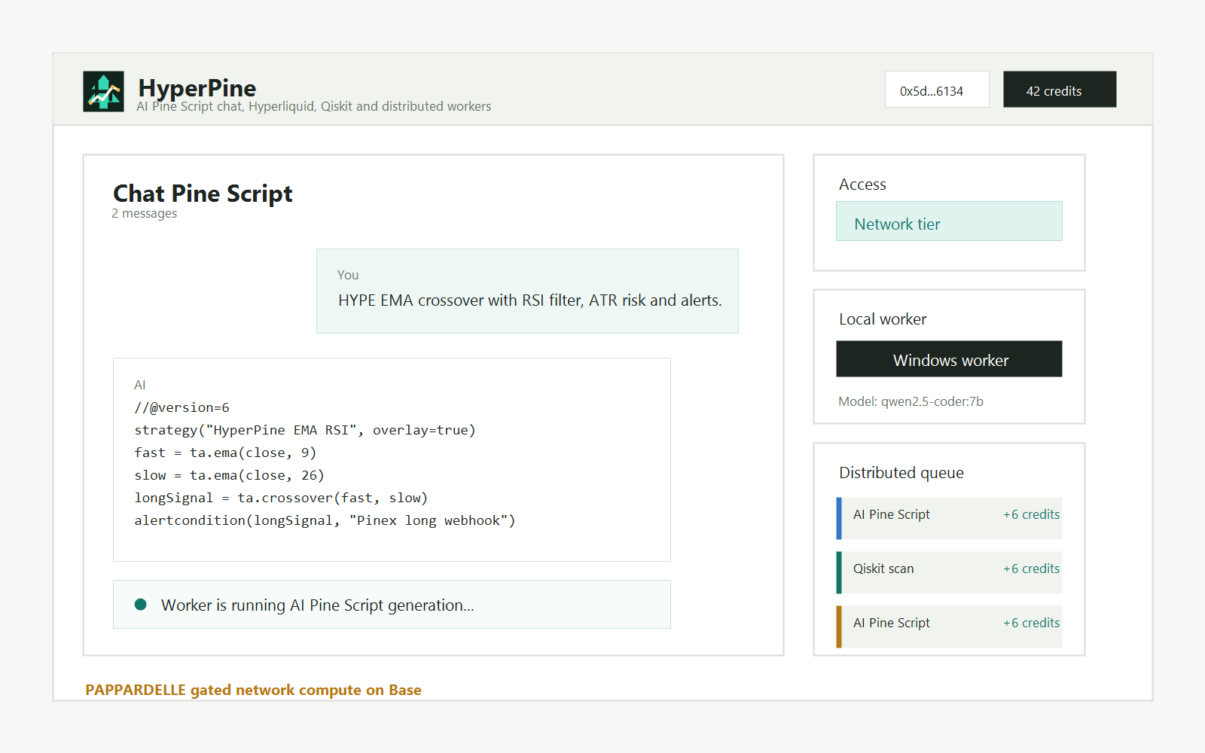1205x753 pixels.
Task: Open the wallet address 0x5d...6134 button
Action: point(937,90)
